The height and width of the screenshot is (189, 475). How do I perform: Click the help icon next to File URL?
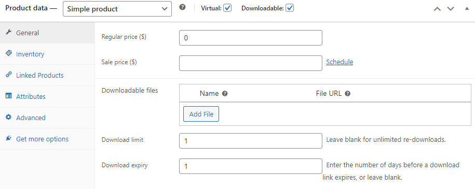coord(348,94)
